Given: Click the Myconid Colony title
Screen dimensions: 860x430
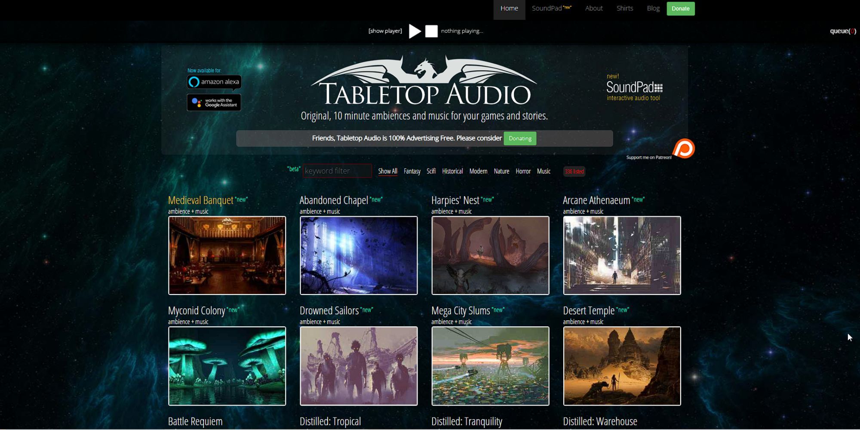Looking at the screenshot, I should (x=197, y=311).
